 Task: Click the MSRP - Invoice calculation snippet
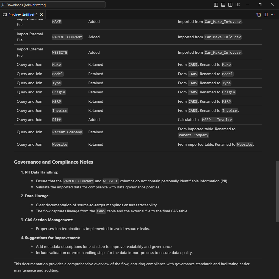click(217, 120)
